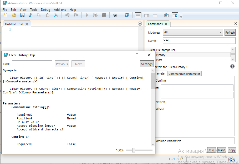Click the Insert button in Commands pane

pos(222,150)
